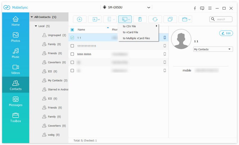This screenshot has width=239, height=145.
Task: Uncheck the checkbox for contact 1 1
Action: pos(72,38)
